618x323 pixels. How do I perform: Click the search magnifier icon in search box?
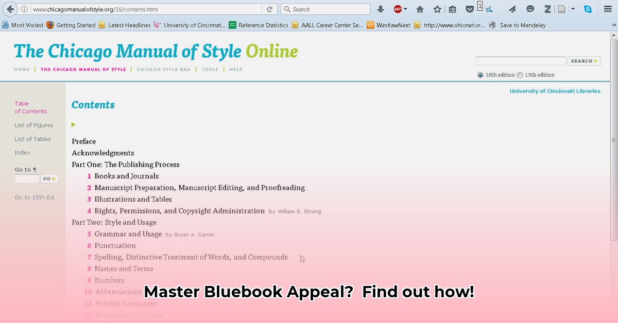coord(287,9)
